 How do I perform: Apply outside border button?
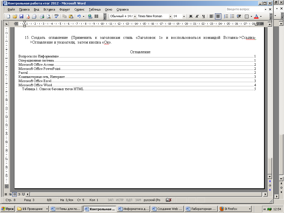[247, 16]
